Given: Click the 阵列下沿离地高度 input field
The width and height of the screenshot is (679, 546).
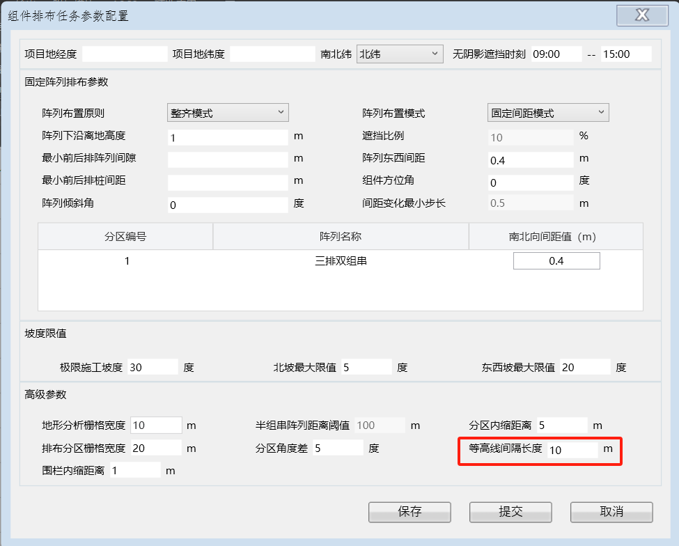Looking at the screenshot, I should 228,137.
